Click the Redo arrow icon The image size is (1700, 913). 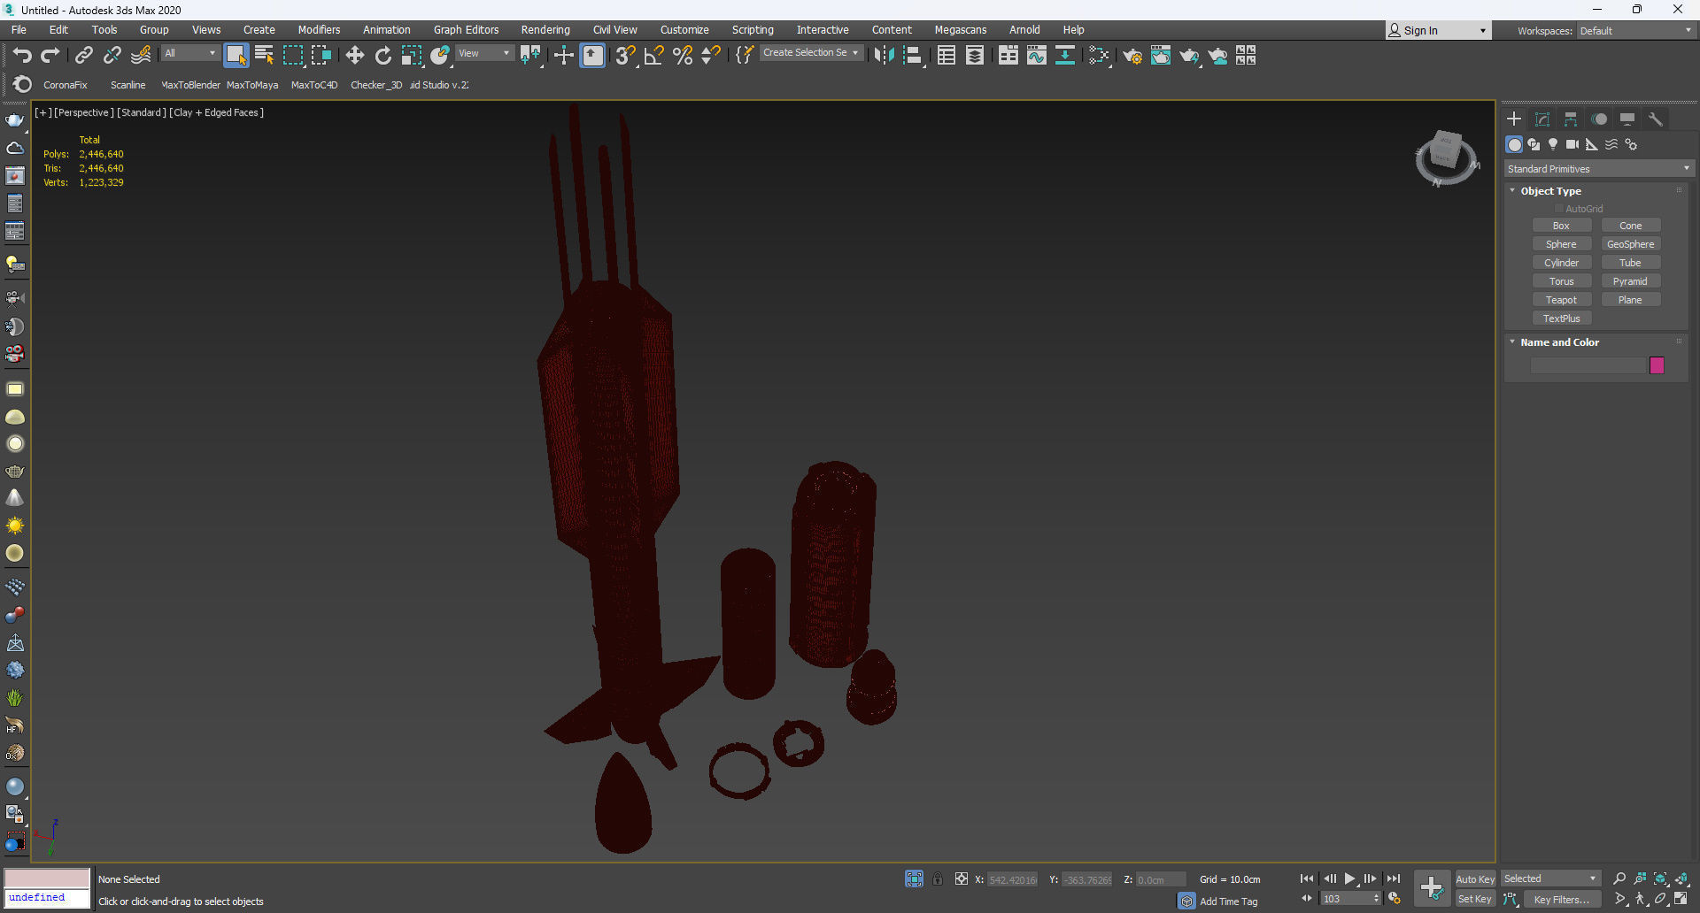coord(50,56)
